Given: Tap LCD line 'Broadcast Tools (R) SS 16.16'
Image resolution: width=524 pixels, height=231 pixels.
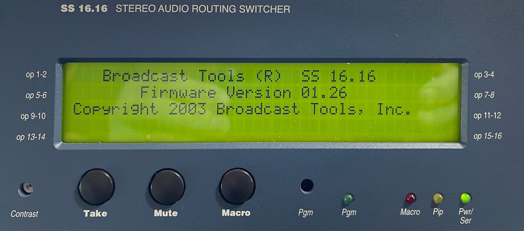Looking at the screenshot, I should pos(239,76).
